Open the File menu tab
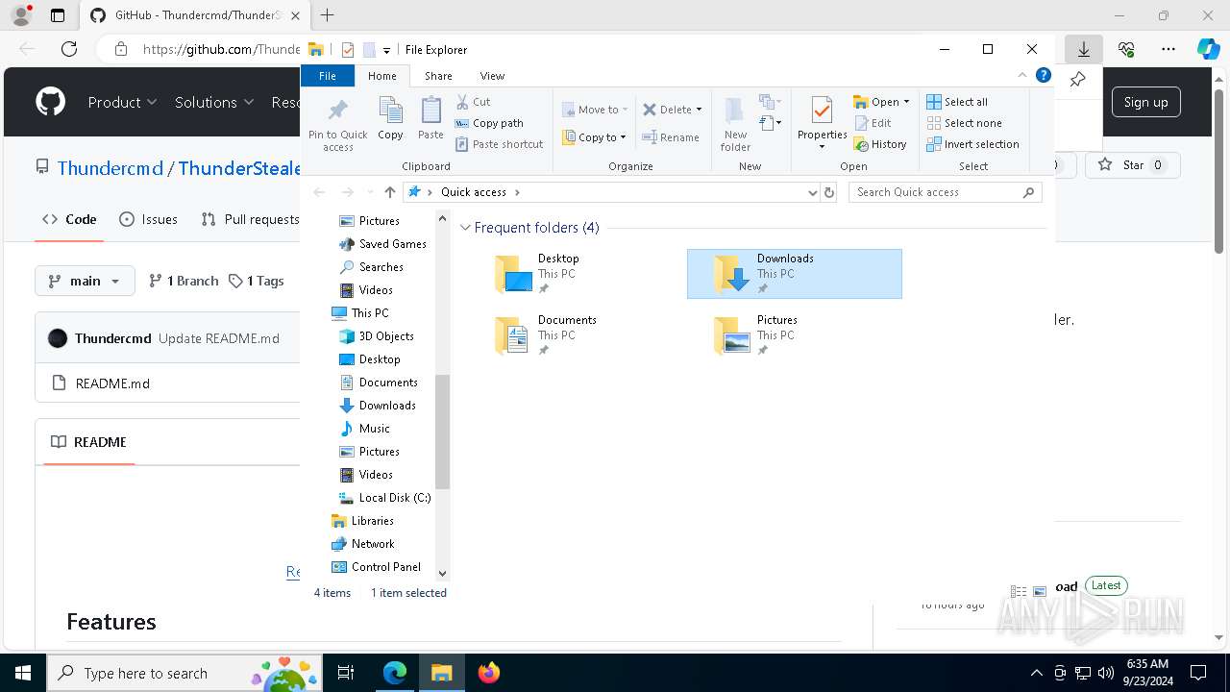This screenshot has height=692, width=1230. 328,76
